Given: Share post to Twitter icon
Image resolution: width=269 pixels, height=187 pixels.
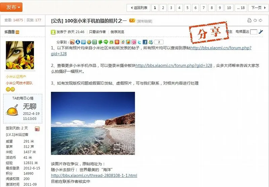Looking at the screenshot, I should (x=140, y=42).
